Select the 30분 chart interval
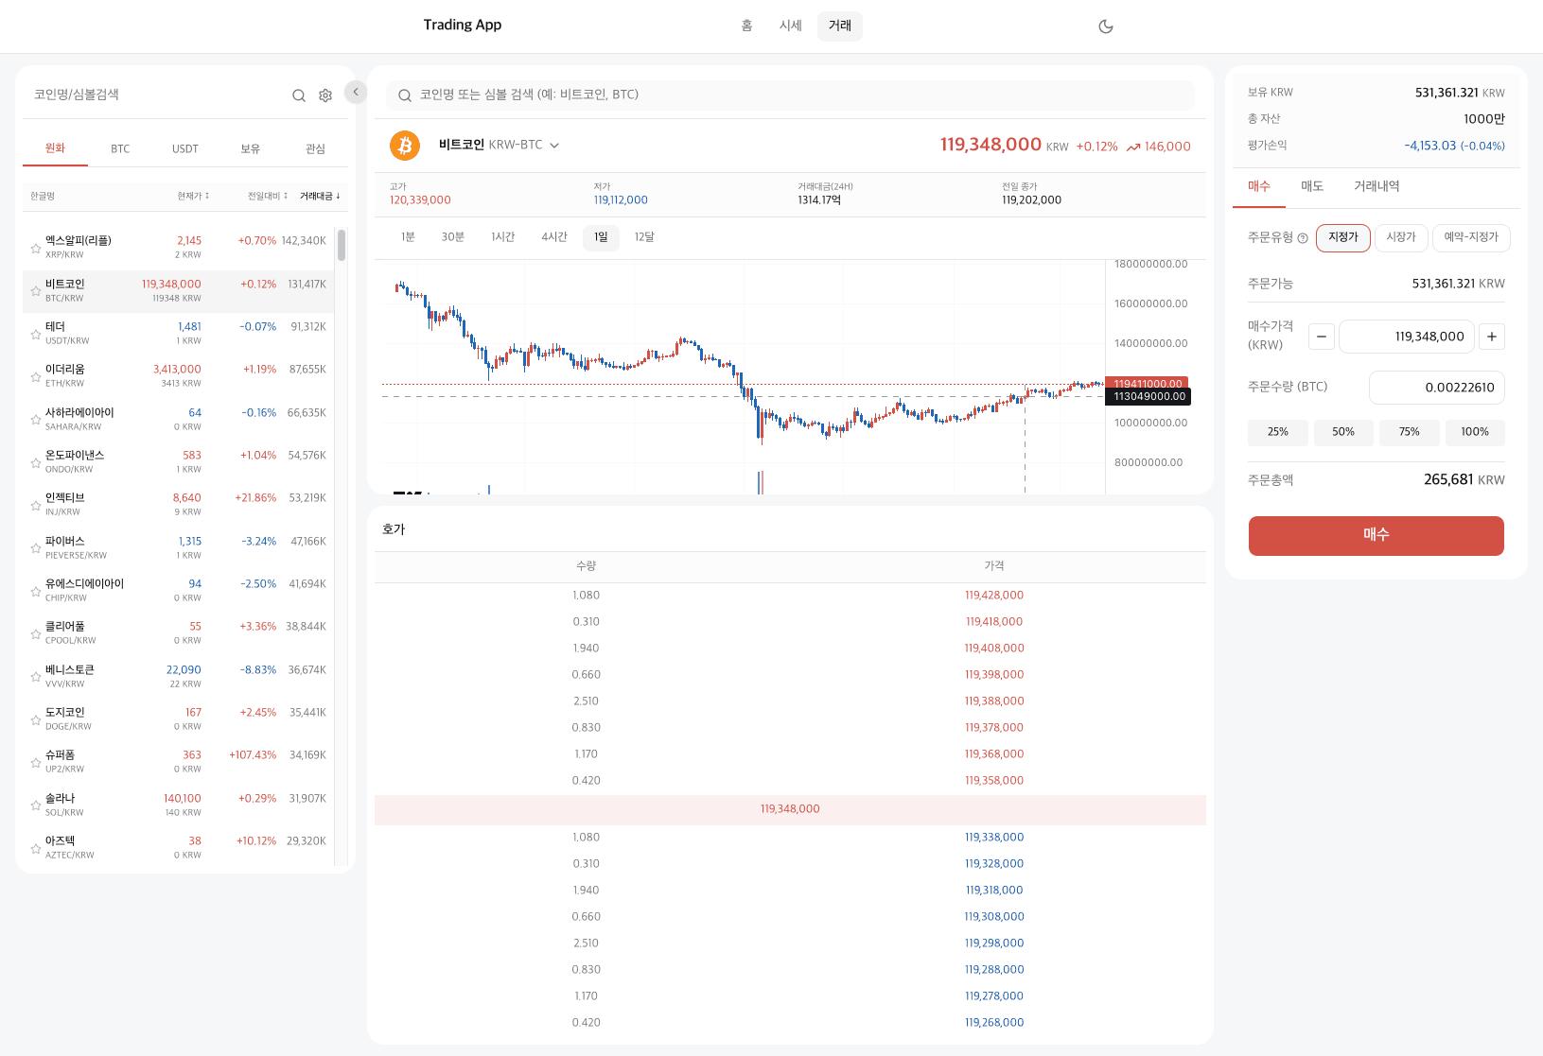 [453, 237]
